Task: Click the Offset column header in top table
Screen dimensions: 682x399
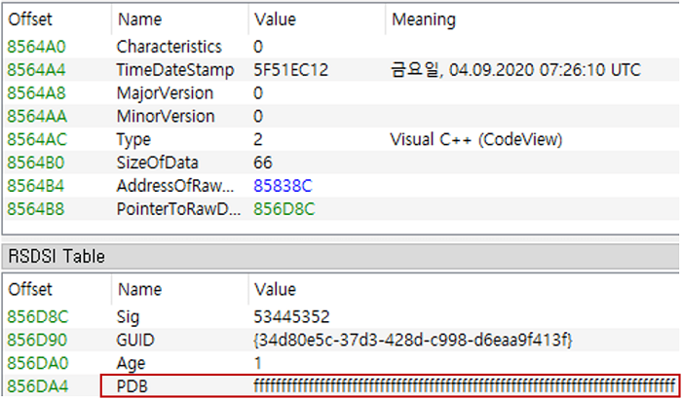Action: pos(30,19)
